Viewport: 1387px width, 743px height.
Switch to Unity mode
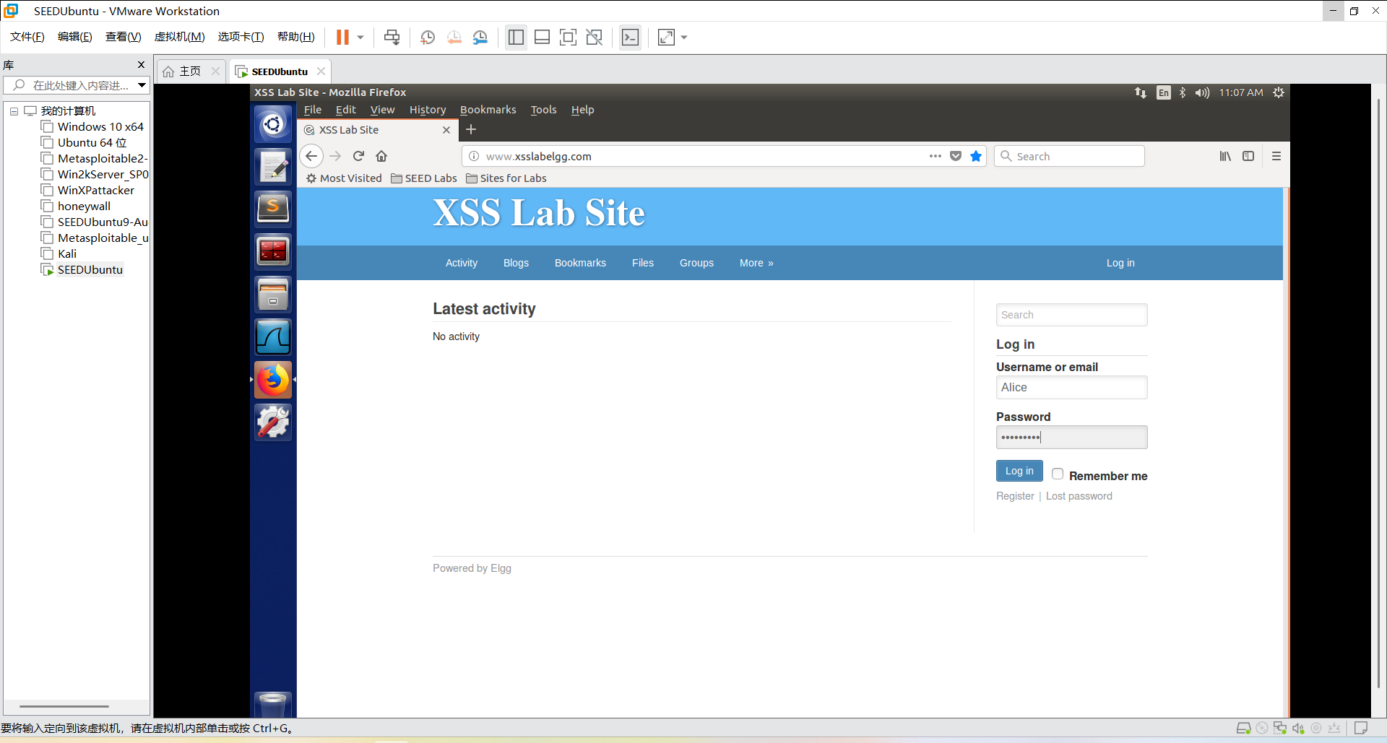(595, 38)
